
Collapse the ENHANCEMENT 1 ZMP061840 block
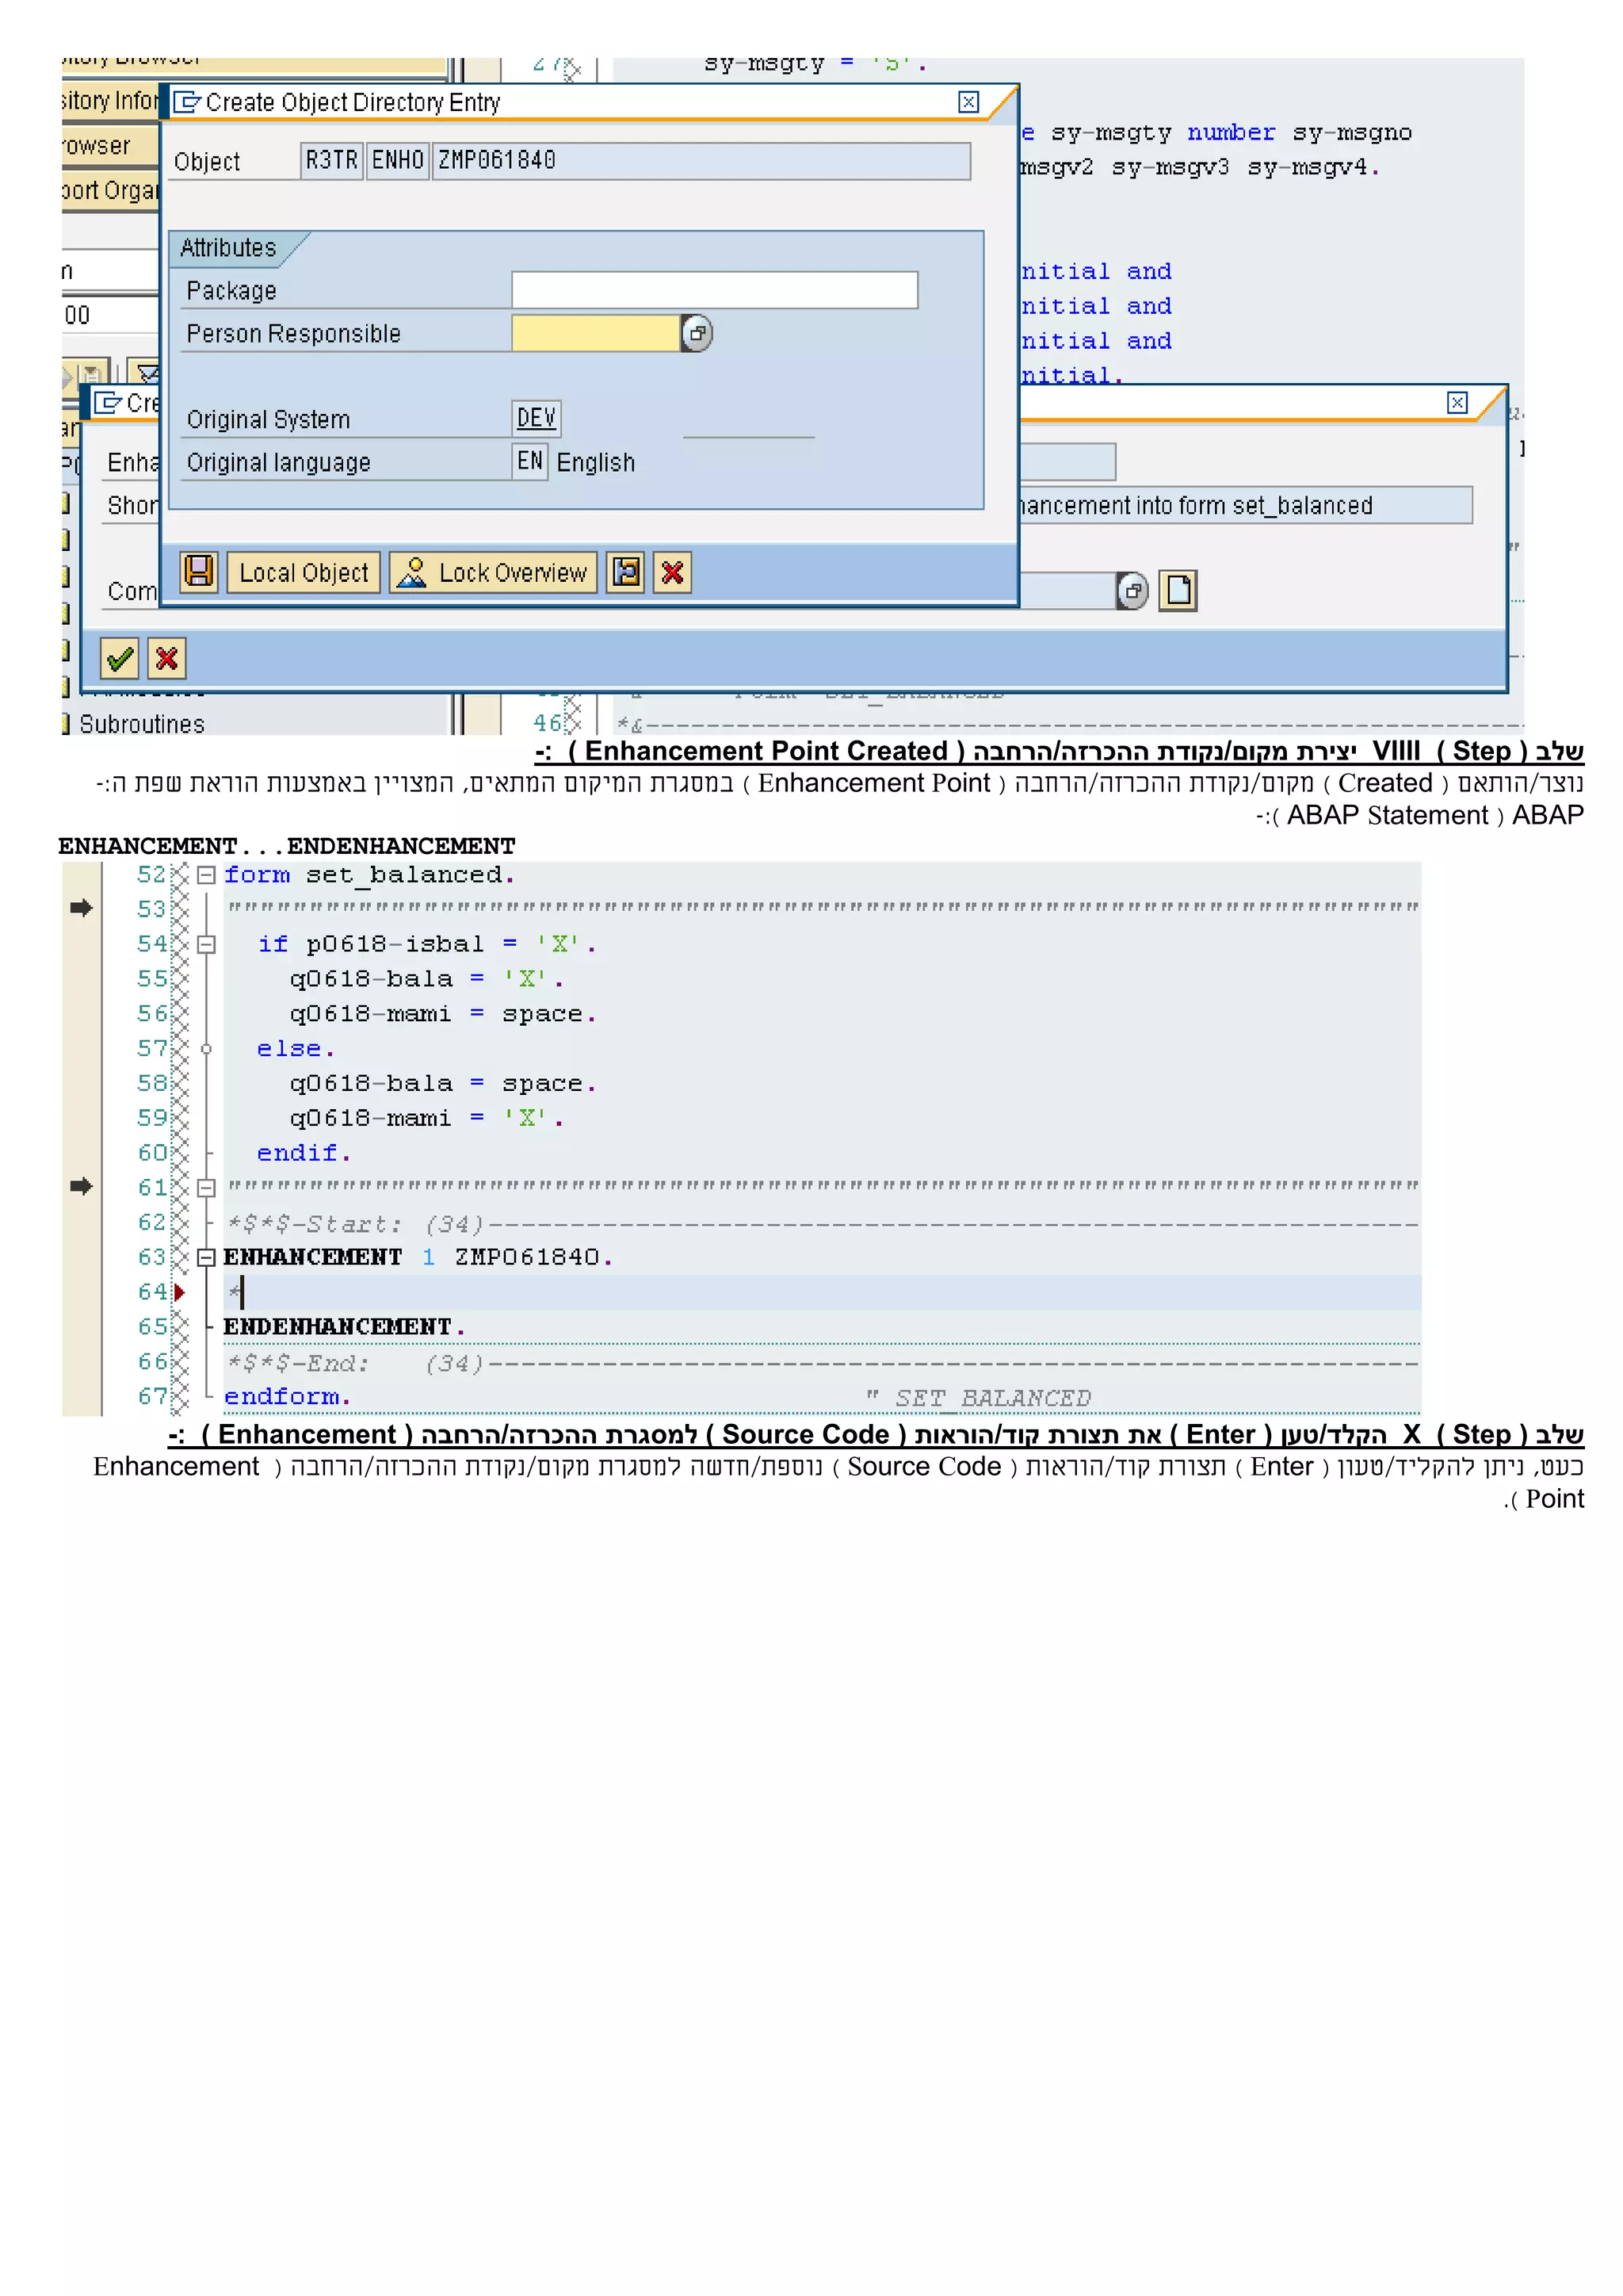click(x=207, y=1257)
